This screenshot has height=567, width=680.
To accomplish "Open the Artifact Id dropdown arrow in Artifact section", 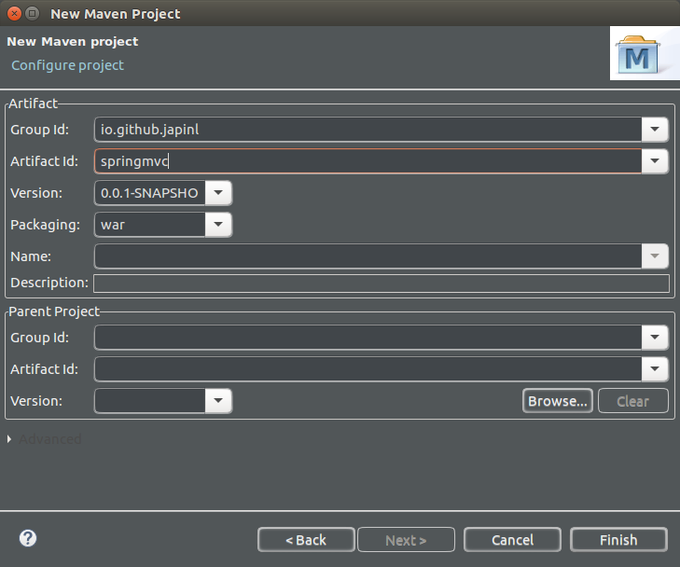I will tap(655, 160).
